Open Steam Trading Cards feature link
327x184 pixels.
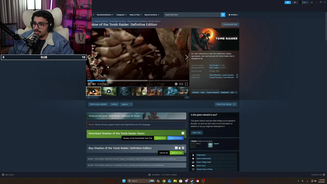pos(204,162)
